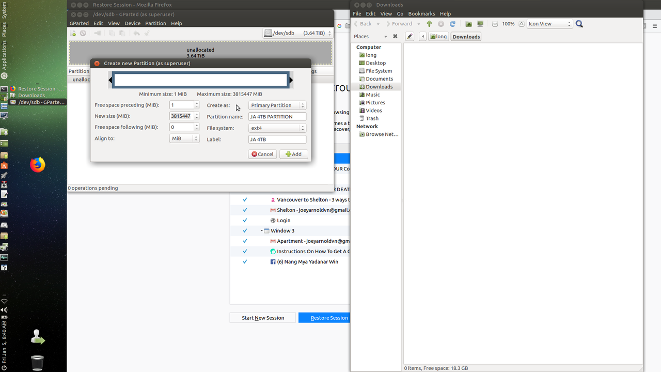Click the green up arrow in file manager

[x=429, y=24]
